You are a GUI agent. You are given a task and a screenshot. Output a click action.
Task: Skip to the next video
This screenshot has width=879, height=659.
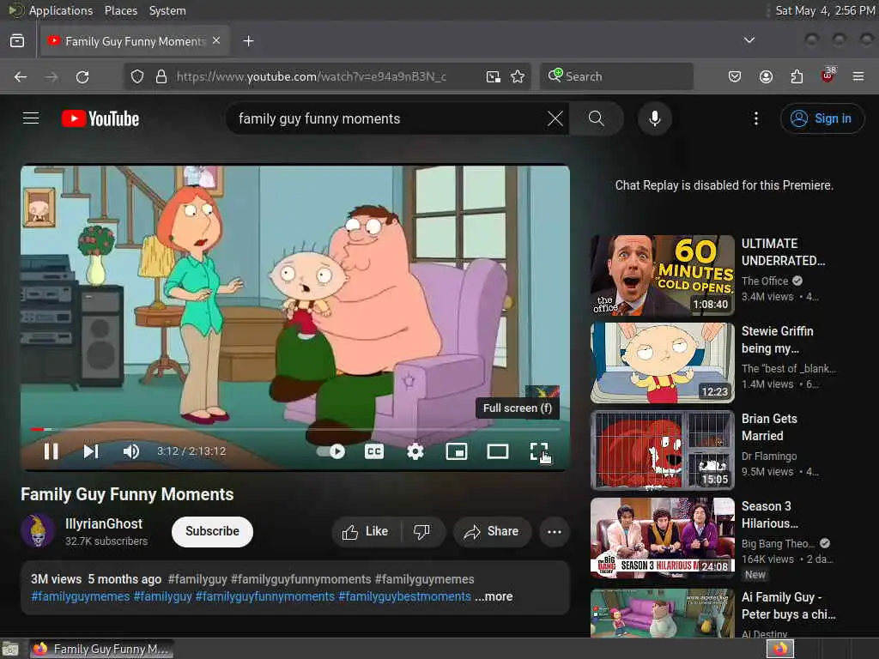tap(91, 451)
